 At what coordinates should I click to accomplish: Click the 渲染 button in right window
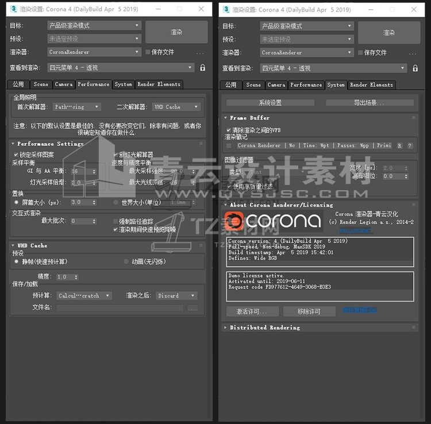point(389,33)
